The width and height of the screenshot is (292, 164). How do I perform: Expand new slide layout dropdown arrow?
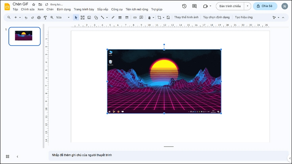(x=20, y=17)
